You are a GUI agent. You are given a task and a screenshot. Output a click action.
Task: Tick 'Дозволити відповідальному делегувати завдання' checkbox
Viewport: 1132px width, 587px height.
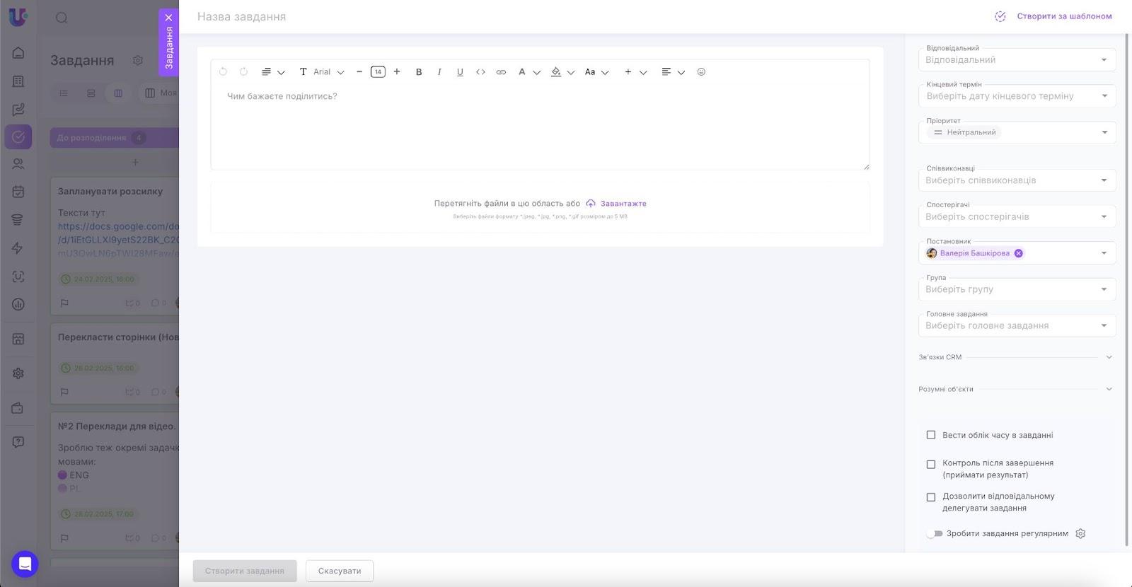931,497
